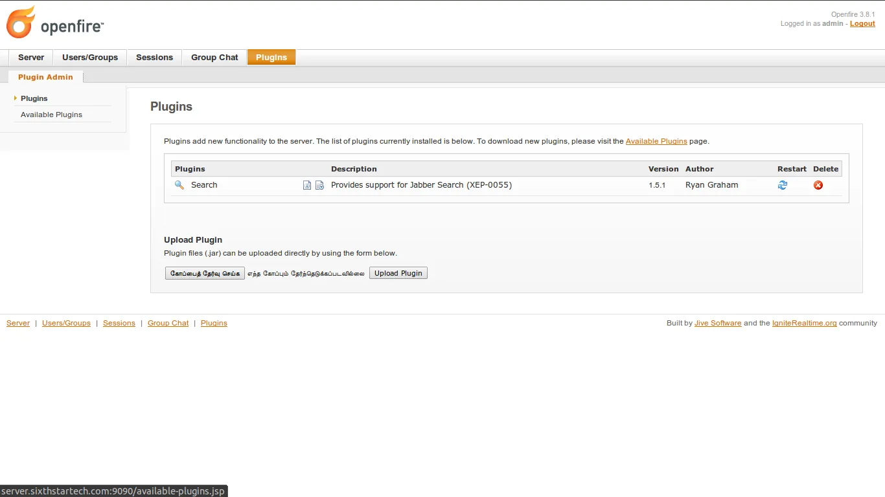Open the Server tab

point(31,58)
